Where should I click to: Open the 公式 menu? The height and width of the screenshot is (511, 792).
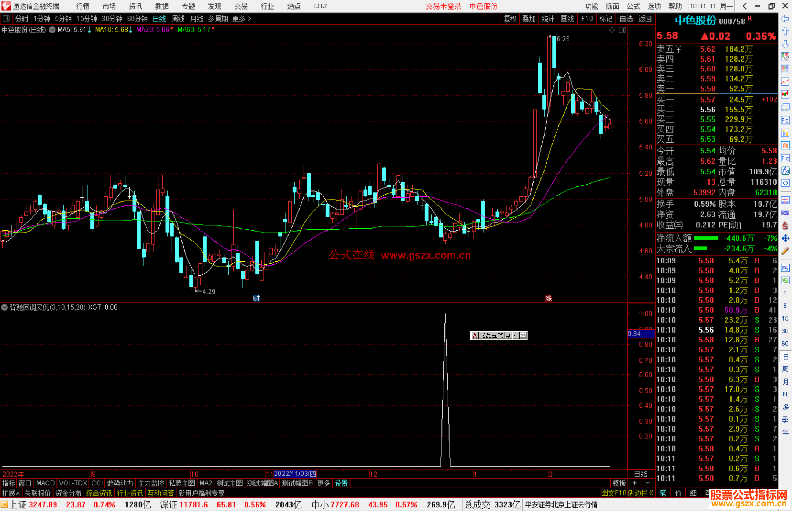click(x=633, y=6)
